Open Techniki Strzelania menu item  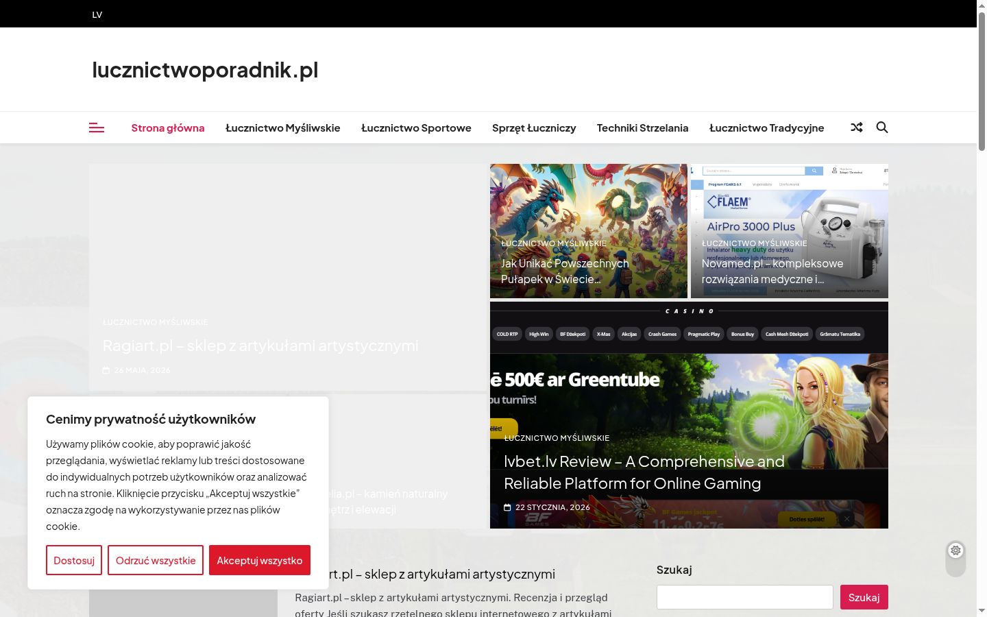(x=643, y=128)
